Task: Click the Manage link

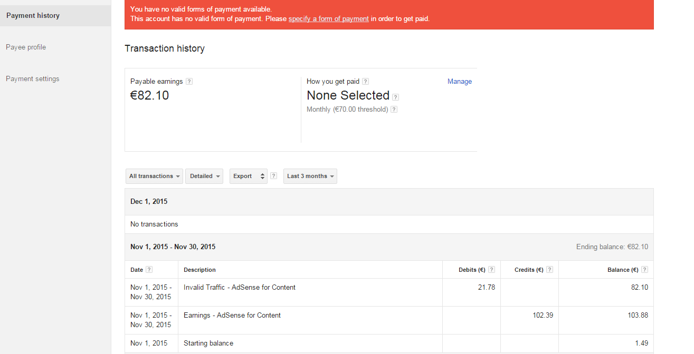Action: pos(460,82)
